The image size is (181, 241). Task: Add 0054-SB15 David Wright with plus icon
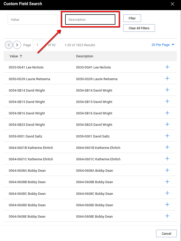167,101
